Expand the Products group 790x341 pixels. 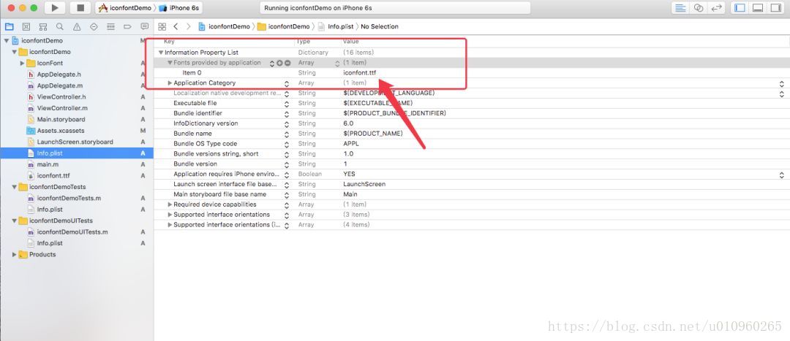coord(14,255)
